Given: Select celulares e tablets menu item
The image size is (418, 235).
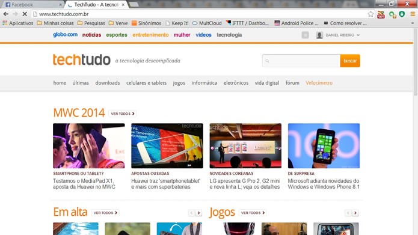Looking at the screenshot, I should pos(146,83).
